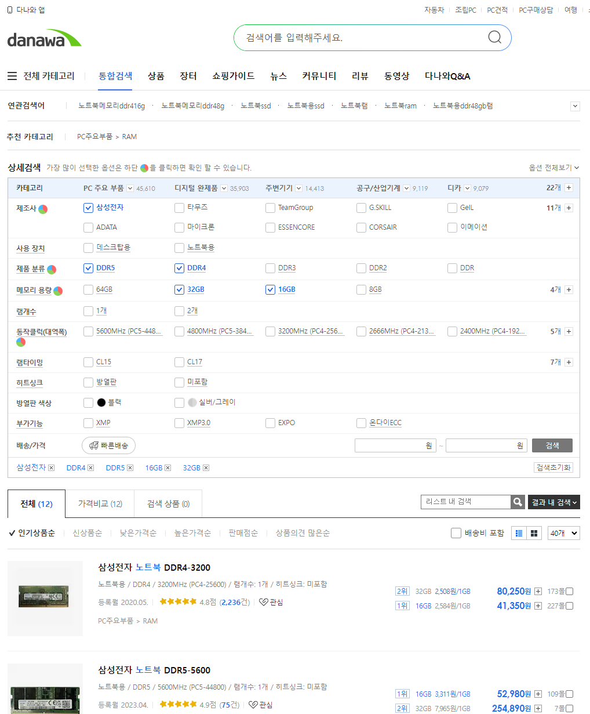Open the 커뮤니티 menu tab
The height and width of the screenshot is (714, 590).
(x=319, y=76)
